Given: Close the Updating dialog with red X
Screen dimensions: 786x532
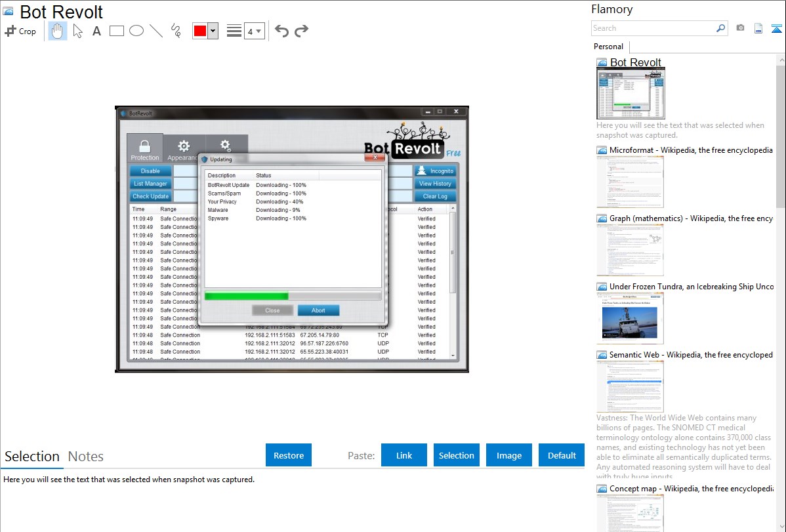Looking at the screenshot, I should click(375, 157).
